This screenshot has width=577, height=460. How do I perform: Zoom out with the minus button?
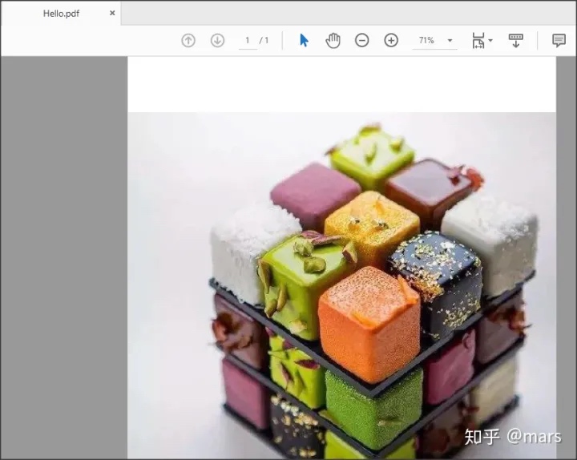[x=362, y=40]
